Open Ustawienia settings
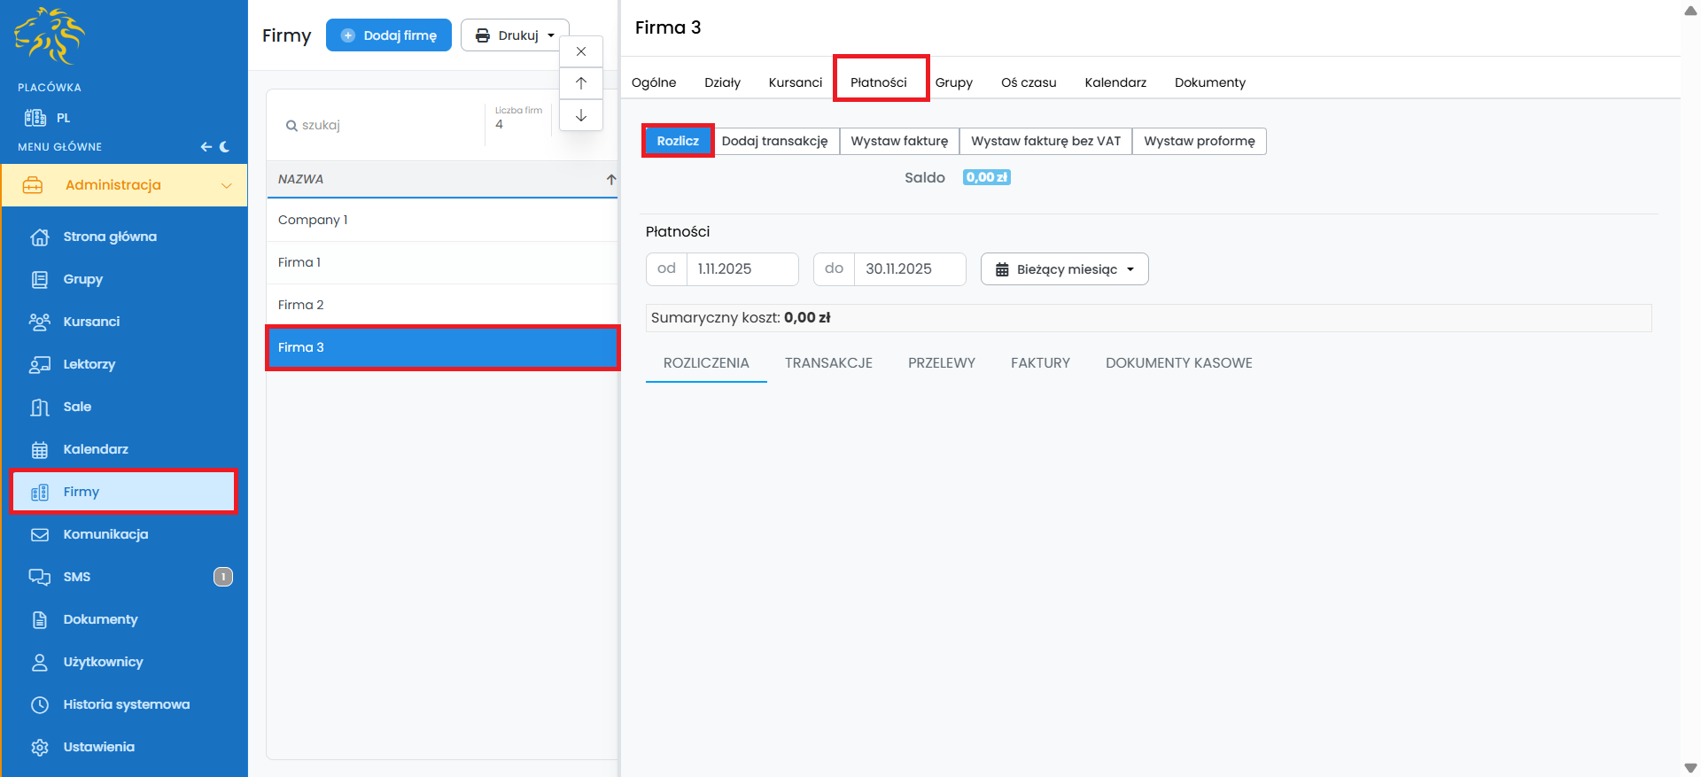 pos(98,747)
